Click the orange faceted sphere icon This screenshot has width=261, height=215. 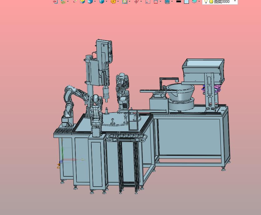[x=113, y=2]
